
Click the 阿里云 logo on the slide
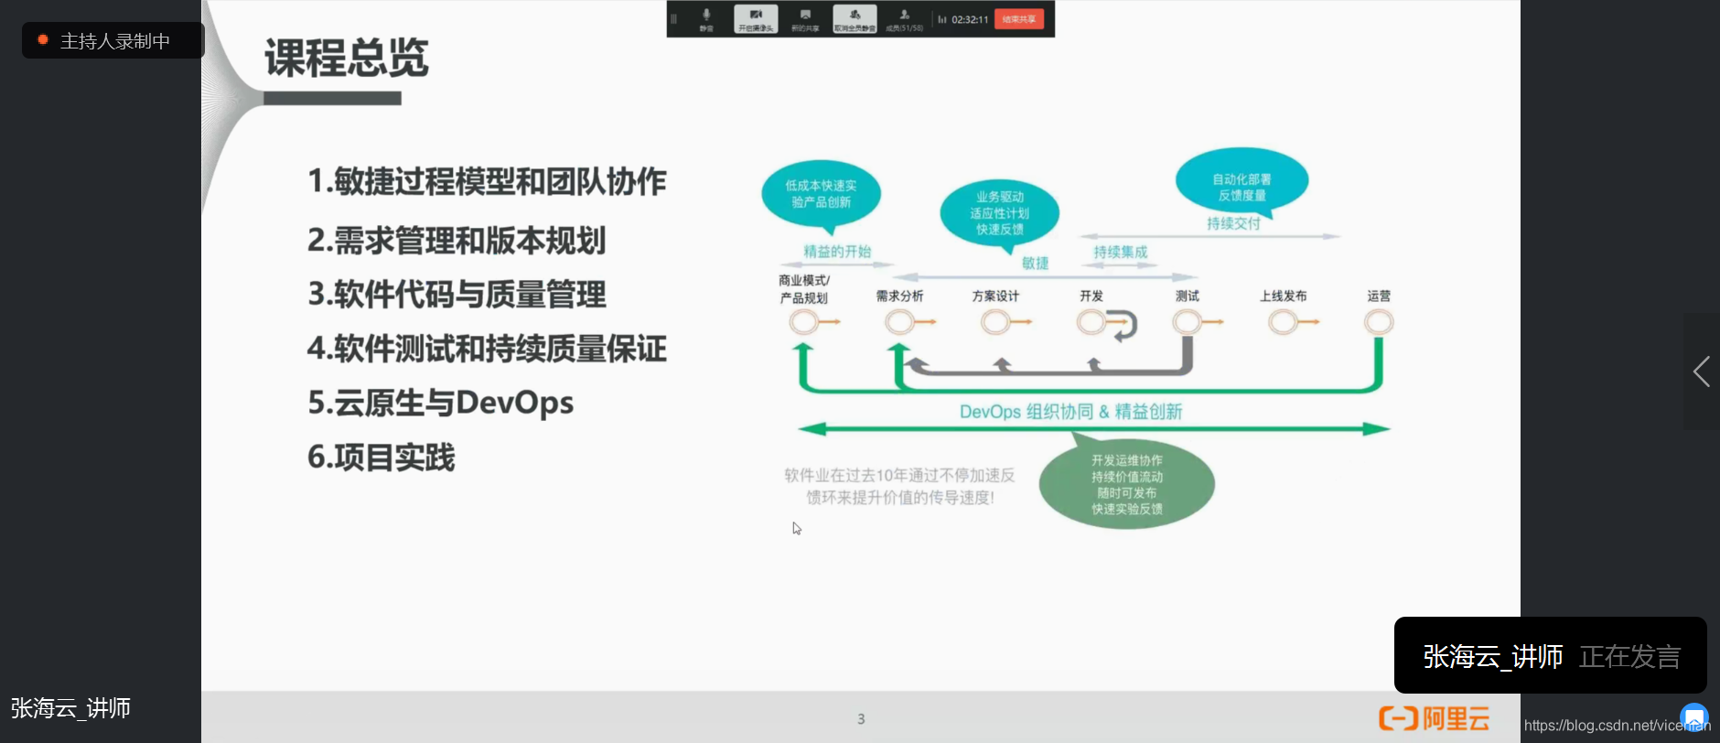click(x=1434, y=718)
